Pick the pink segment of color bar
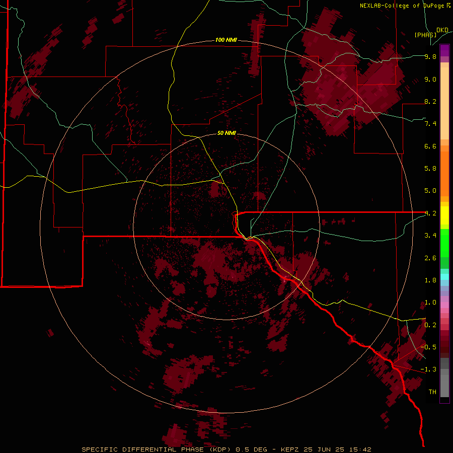Viewport: 453px width, 453px height. 444,305
